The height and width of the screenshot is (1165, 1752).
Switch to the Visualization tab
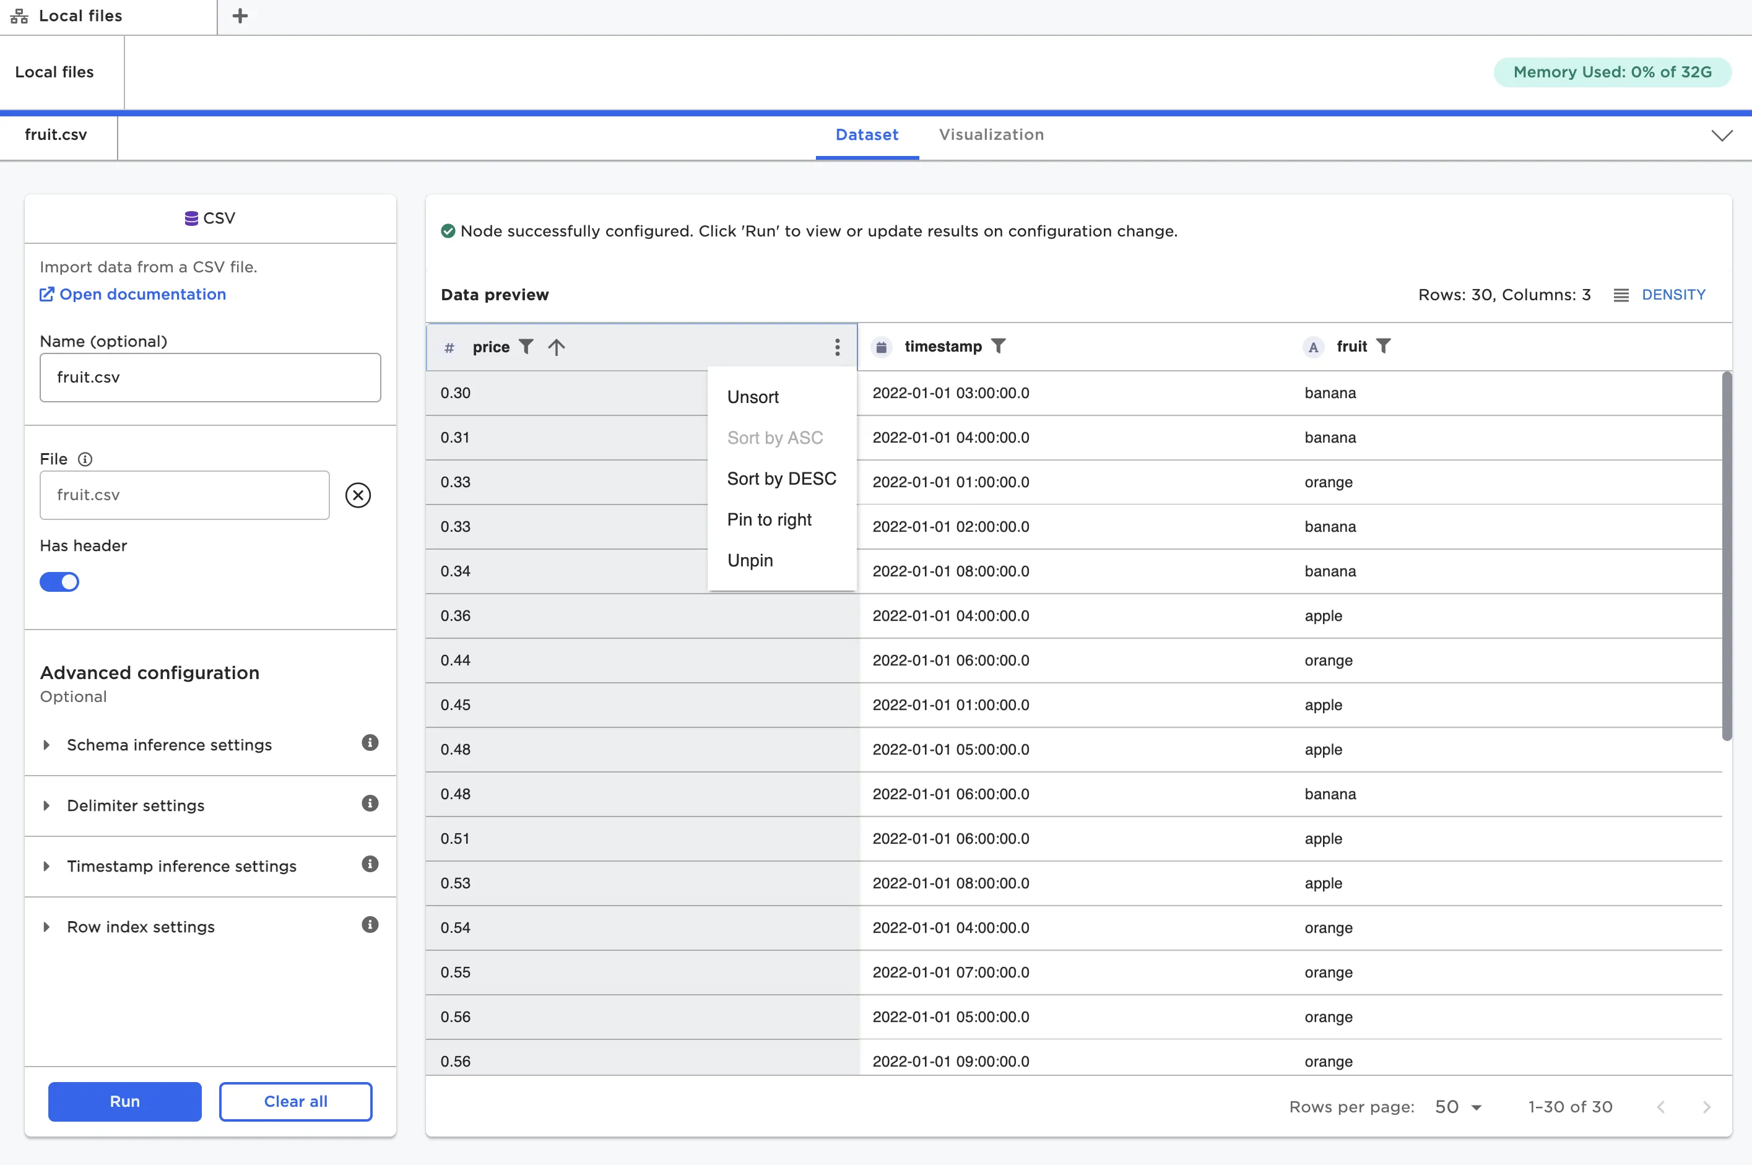991,134
